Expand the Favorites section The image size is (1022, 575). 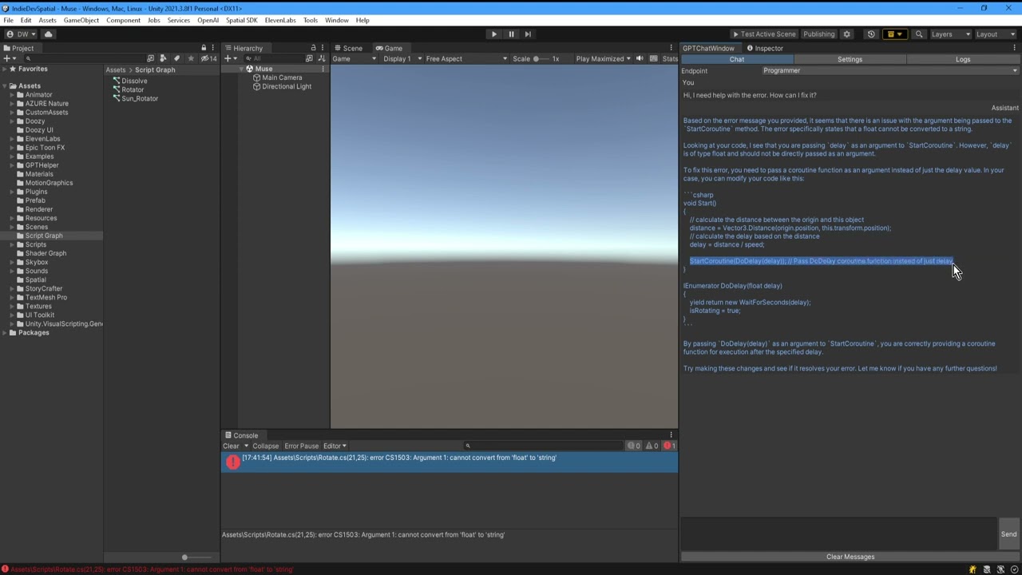[5, 69]
